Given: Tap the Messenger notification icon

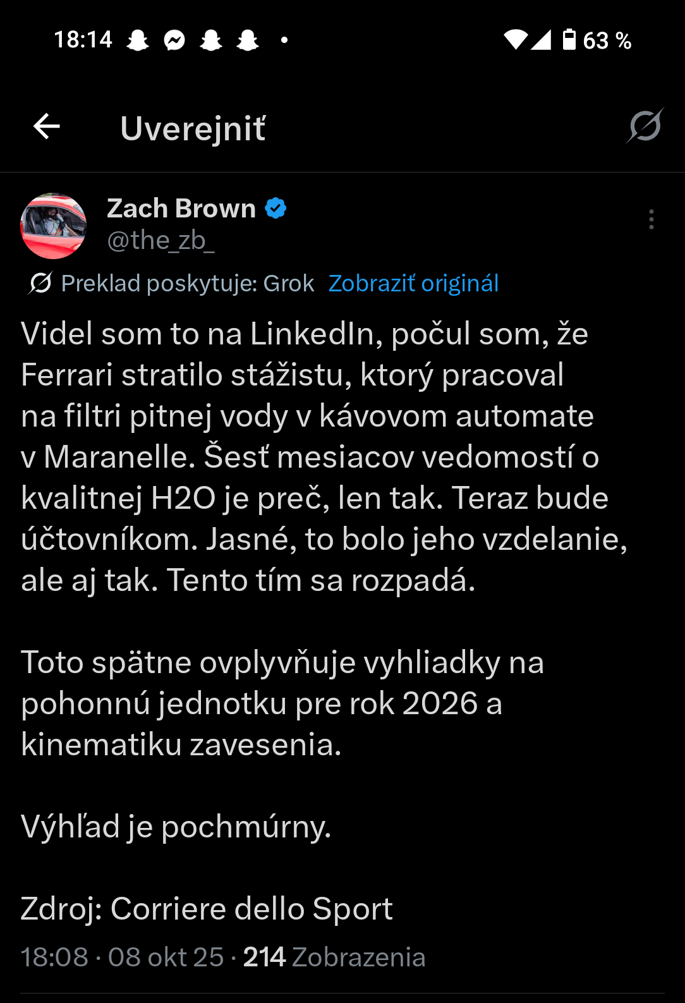Looking at the screenshot, I should click(174, 40).
